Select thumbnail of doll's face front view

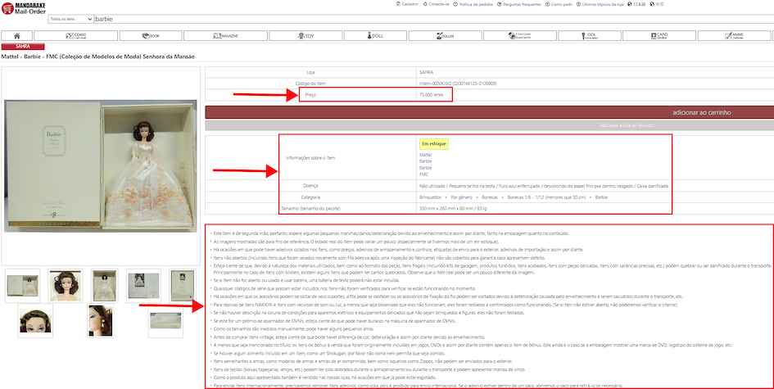tap(66, 285)
